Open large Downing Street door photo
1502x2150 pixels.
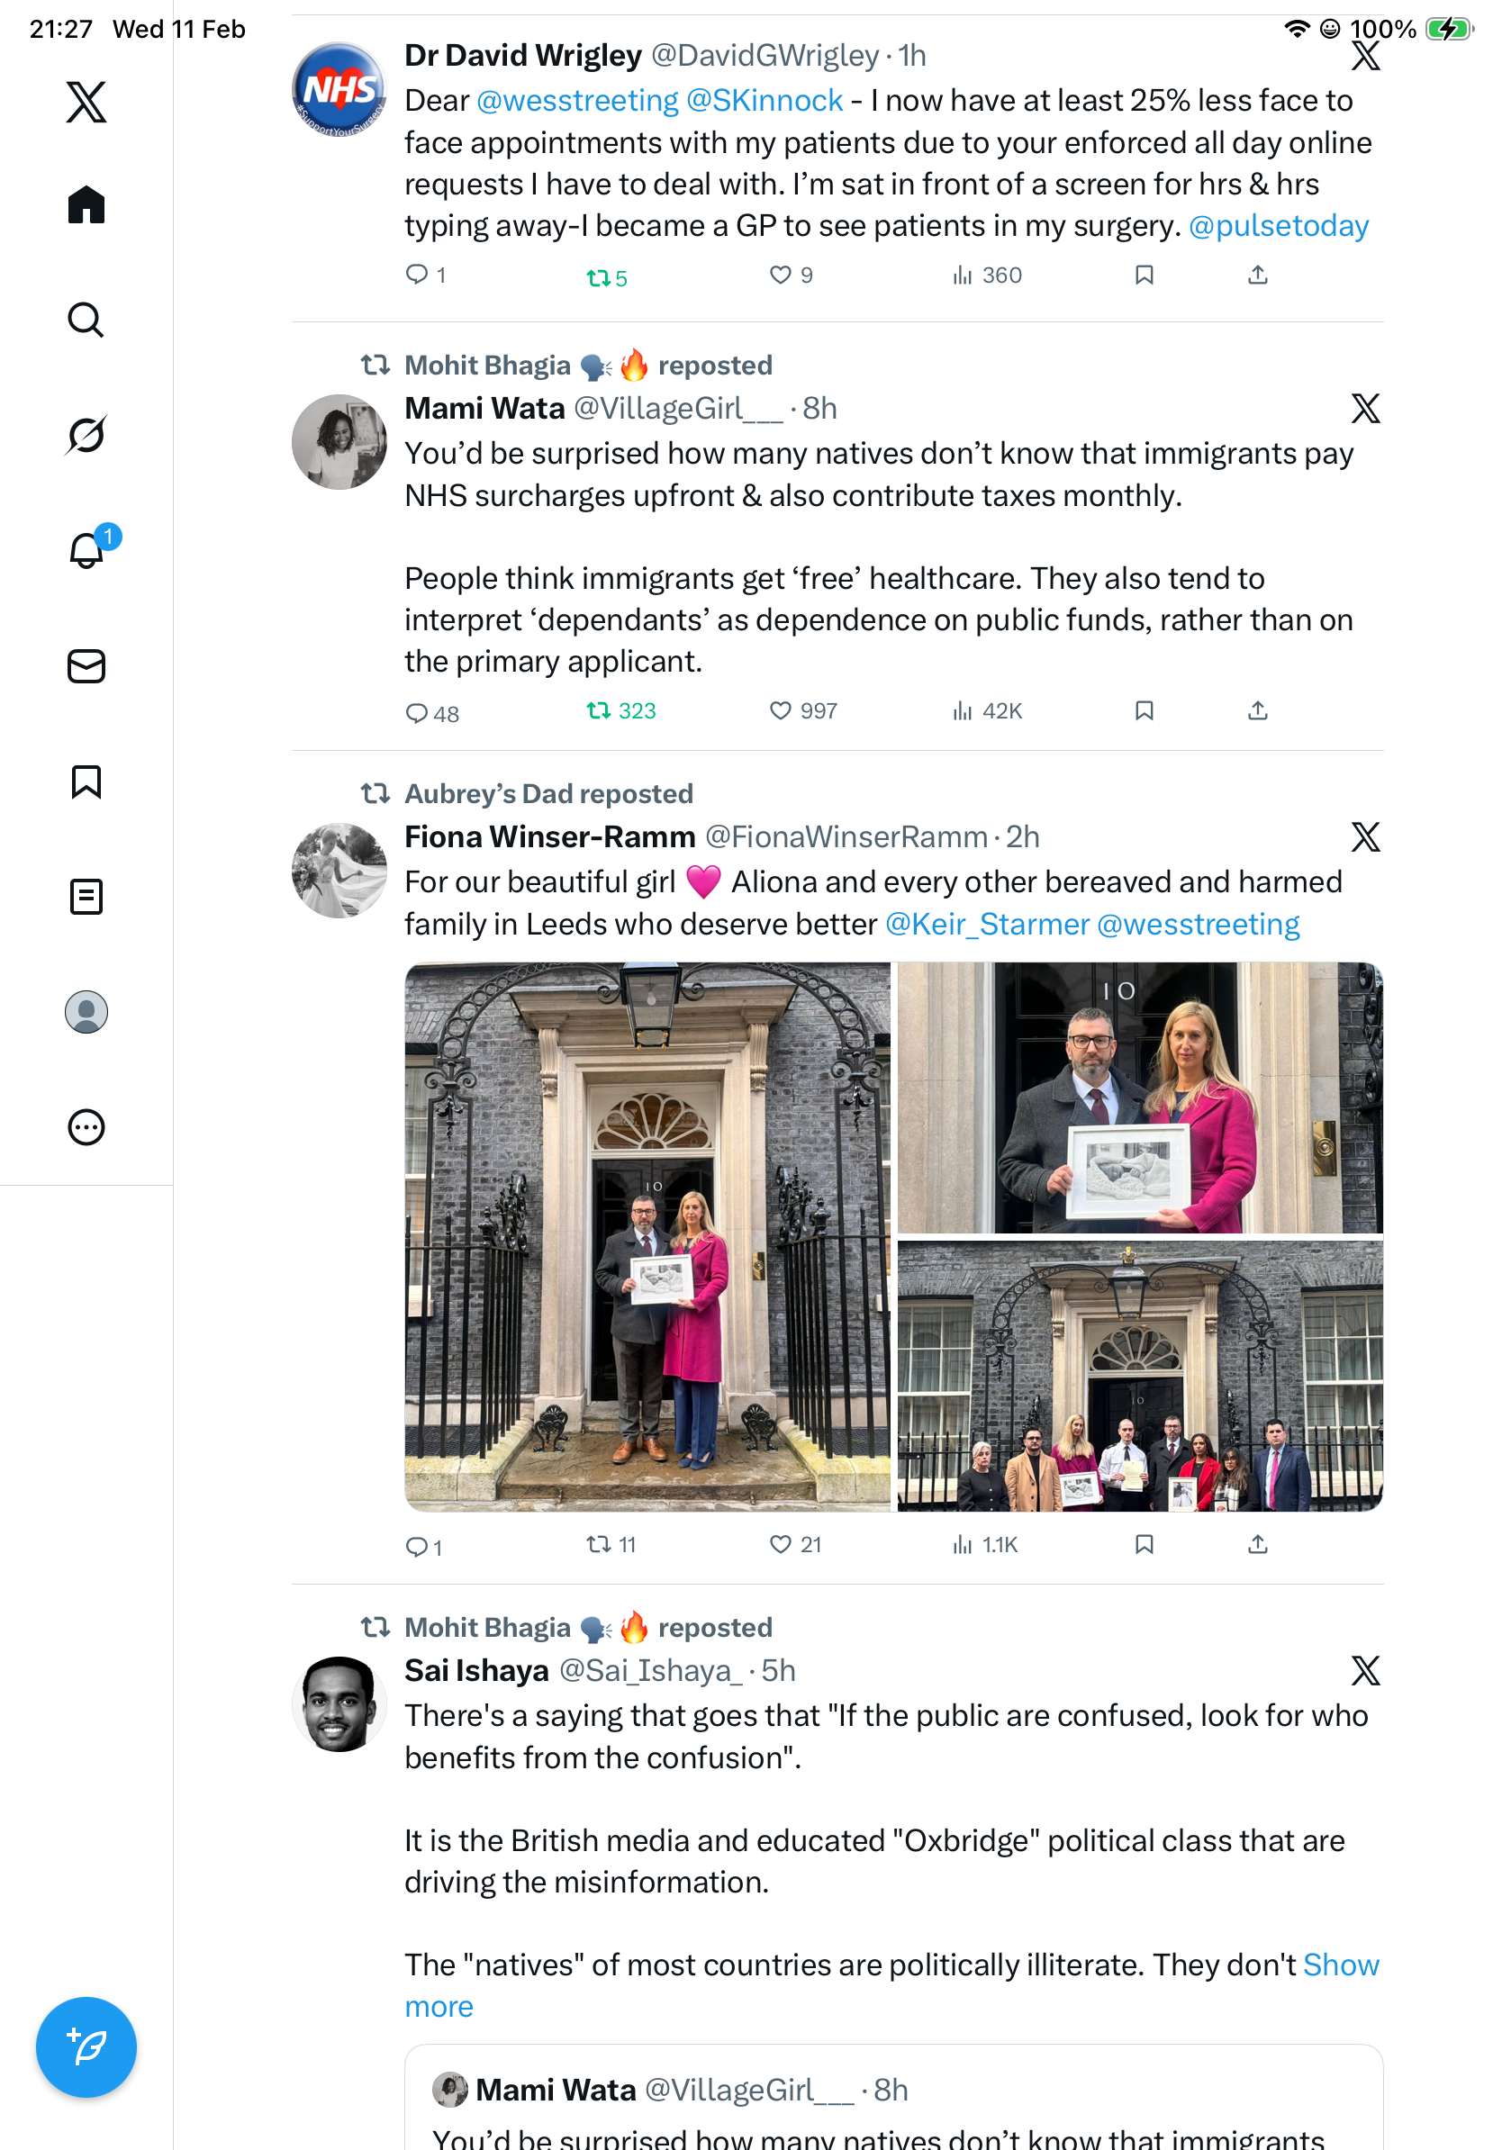[647, 1236]
